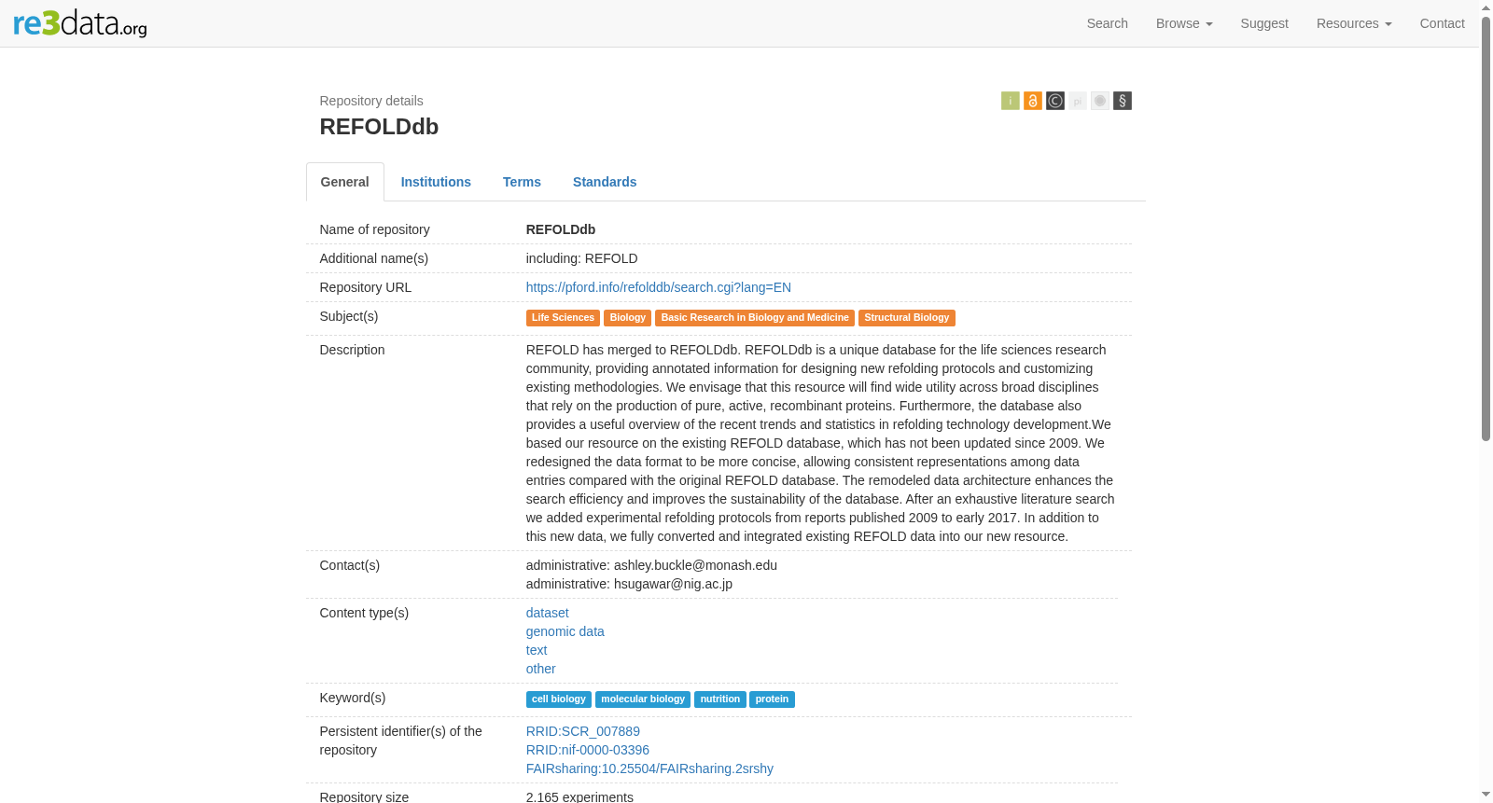
Task: Open the RRID:SCR_007889 identifier link
Action: pos(583,731)
